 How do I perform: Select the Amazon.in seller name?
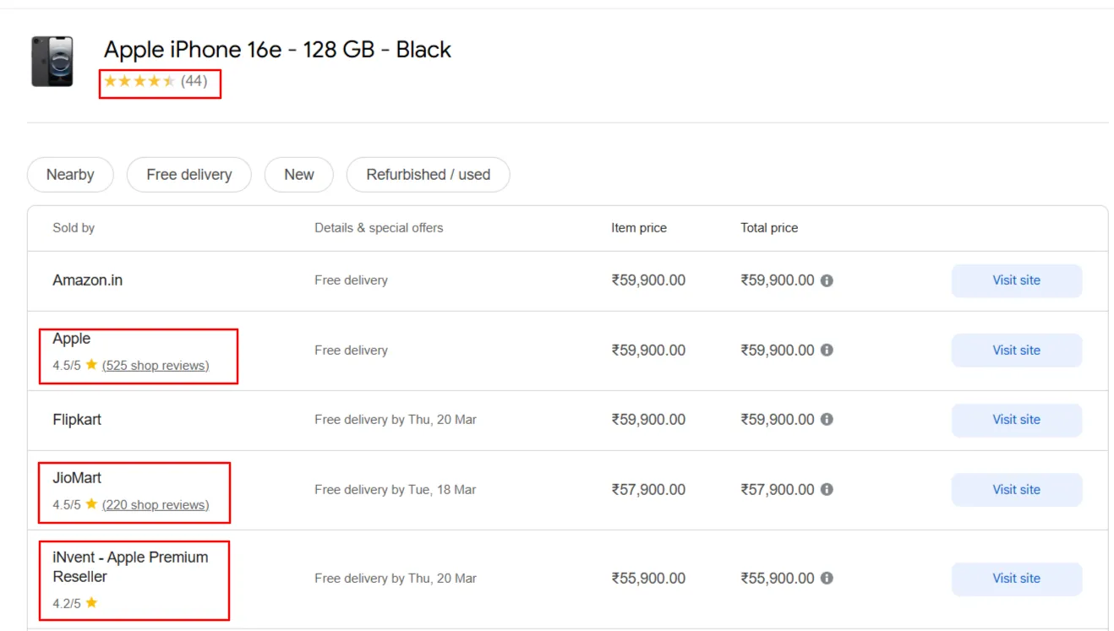[88, 280]
